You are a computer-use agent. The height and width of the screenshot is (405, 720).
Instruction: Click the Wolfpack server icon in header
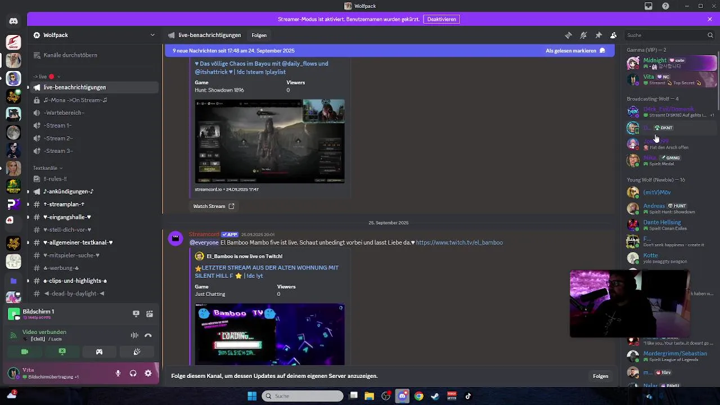coord(37,35)
